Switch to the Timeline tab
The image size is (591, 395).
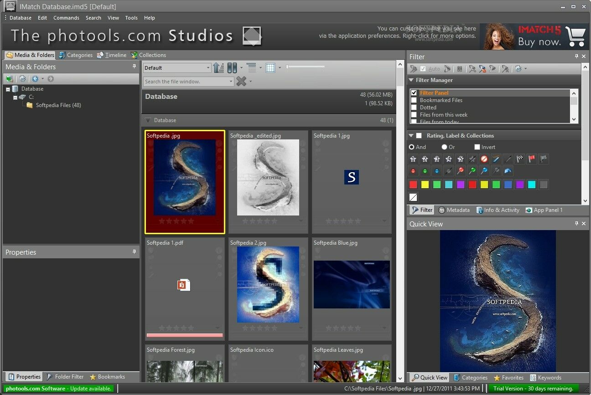coord(112,55)
